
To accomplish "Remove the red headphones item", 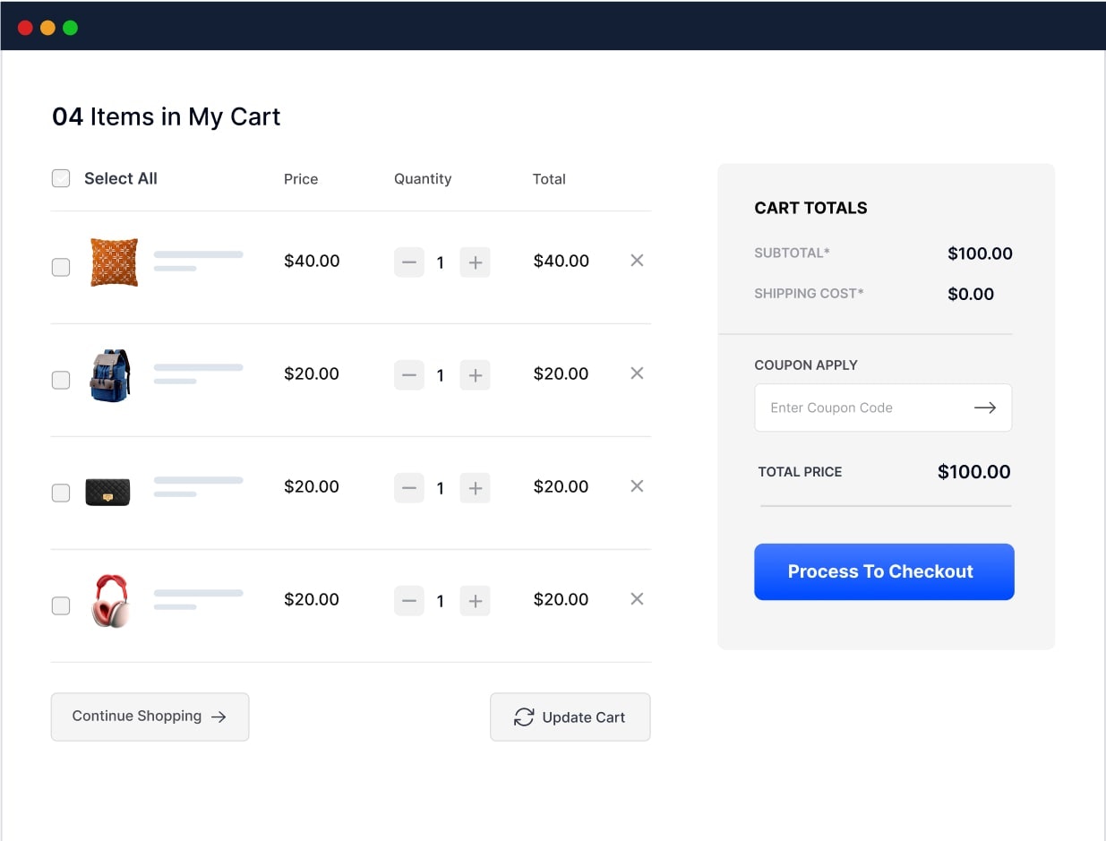I will (x=637, y=599).
